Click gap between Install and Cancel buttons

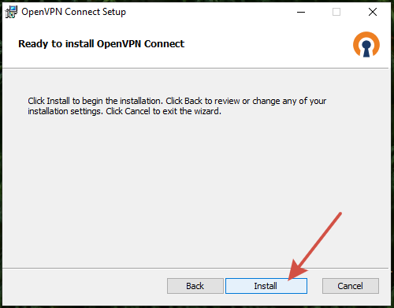[x=314, y=286]
